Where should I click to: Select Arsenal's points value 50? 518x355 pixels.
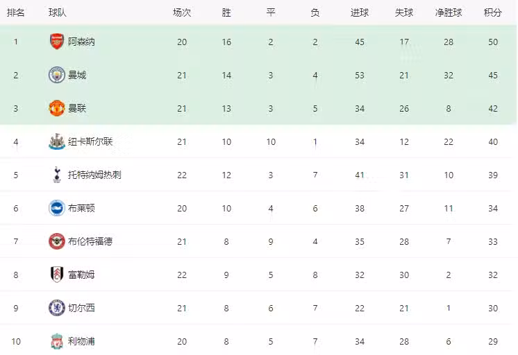(493, 42)
